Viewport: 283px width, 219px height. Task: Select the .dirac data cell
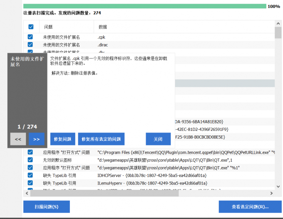pyautogui.click(x=103, y=45)
